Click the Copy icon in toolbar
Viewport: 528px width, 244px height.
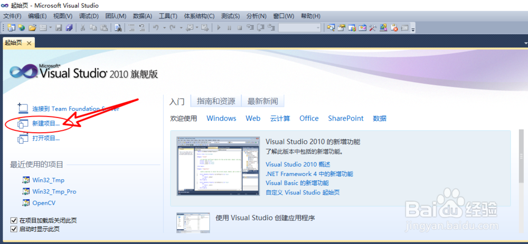pos(93,28)
